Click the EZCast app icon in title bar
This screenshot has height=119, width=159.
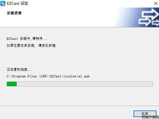[3, 3]
